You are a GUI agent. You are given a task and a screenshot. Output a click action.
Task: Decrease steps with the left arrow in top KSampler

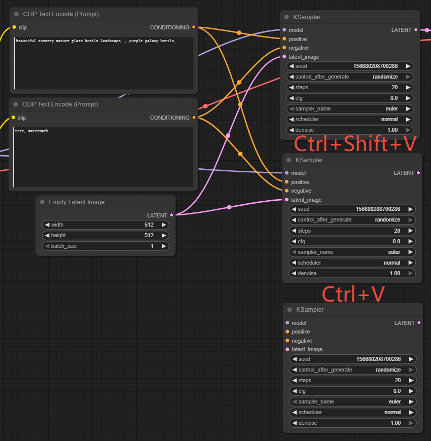tap(291, 87)
